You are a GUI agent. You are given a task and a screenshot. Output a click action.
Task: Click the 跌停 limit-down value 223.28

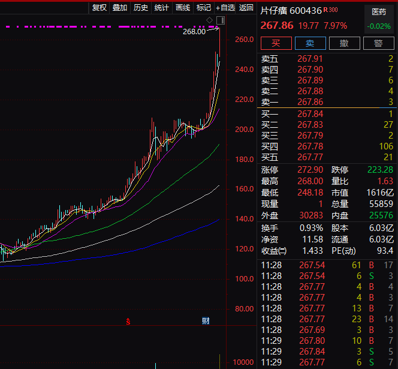point(380,170)
